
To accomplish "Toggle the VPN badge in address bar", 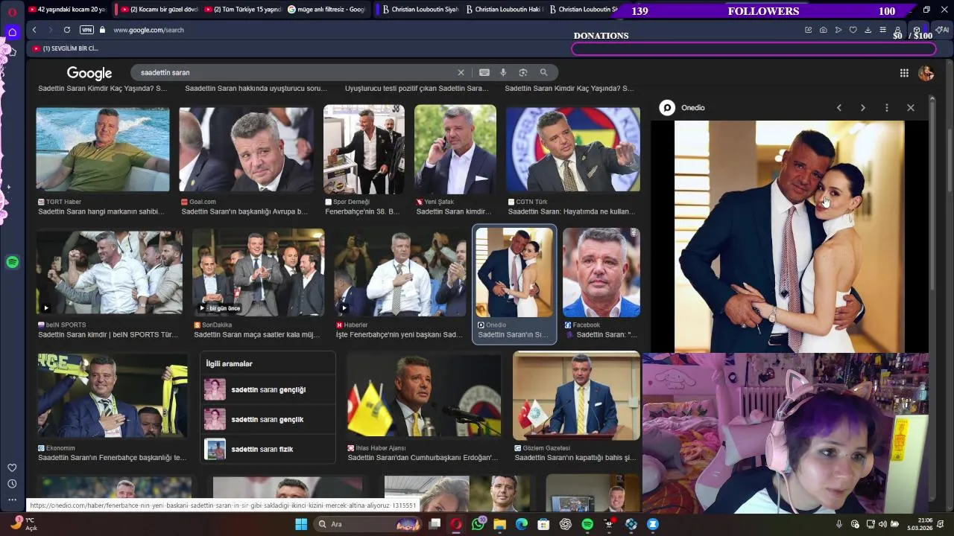I will coord(86,30).
